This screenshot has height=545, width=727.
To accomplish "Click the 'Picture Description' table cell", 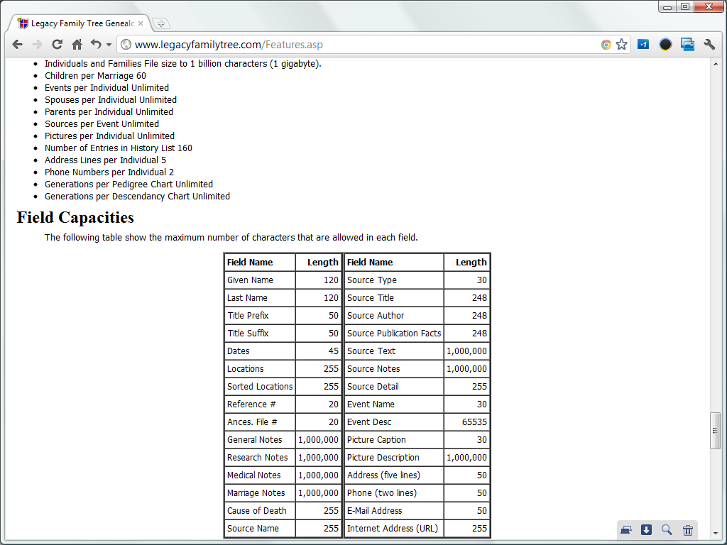I will (x=394, y=458).
